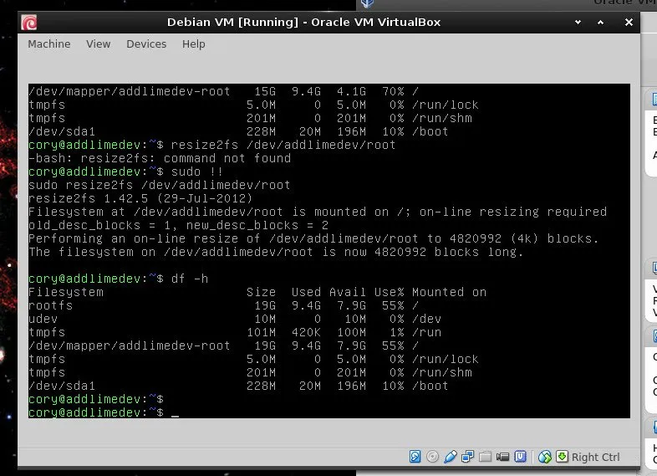Click the hard disk activity indicator icon
This screenshot has height=476, width=657.
tap(415, 456)
